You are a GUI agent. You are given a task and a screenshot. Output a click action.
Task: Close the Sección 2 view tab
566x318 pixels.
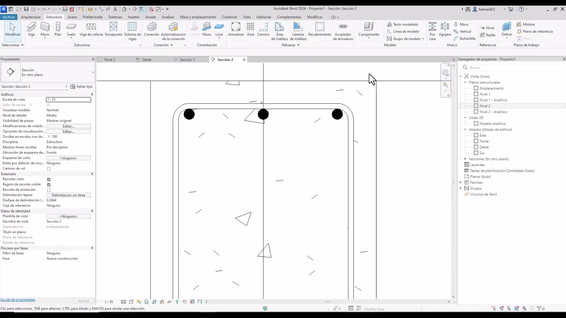[244, 60]
